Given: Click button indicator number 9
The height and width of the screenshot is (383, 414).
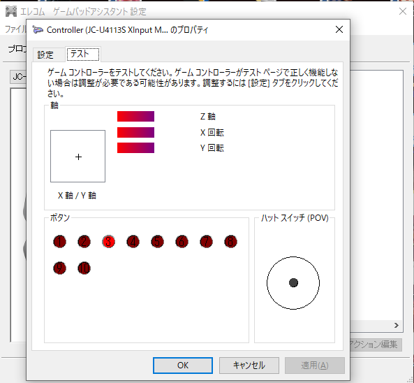Looking at the screenshot, I should coord(59,268).
